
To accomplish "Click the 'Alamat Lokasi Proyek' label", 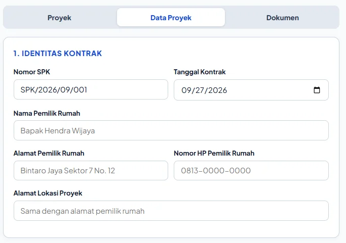I will pyautogui.click(x=48, y=193).
